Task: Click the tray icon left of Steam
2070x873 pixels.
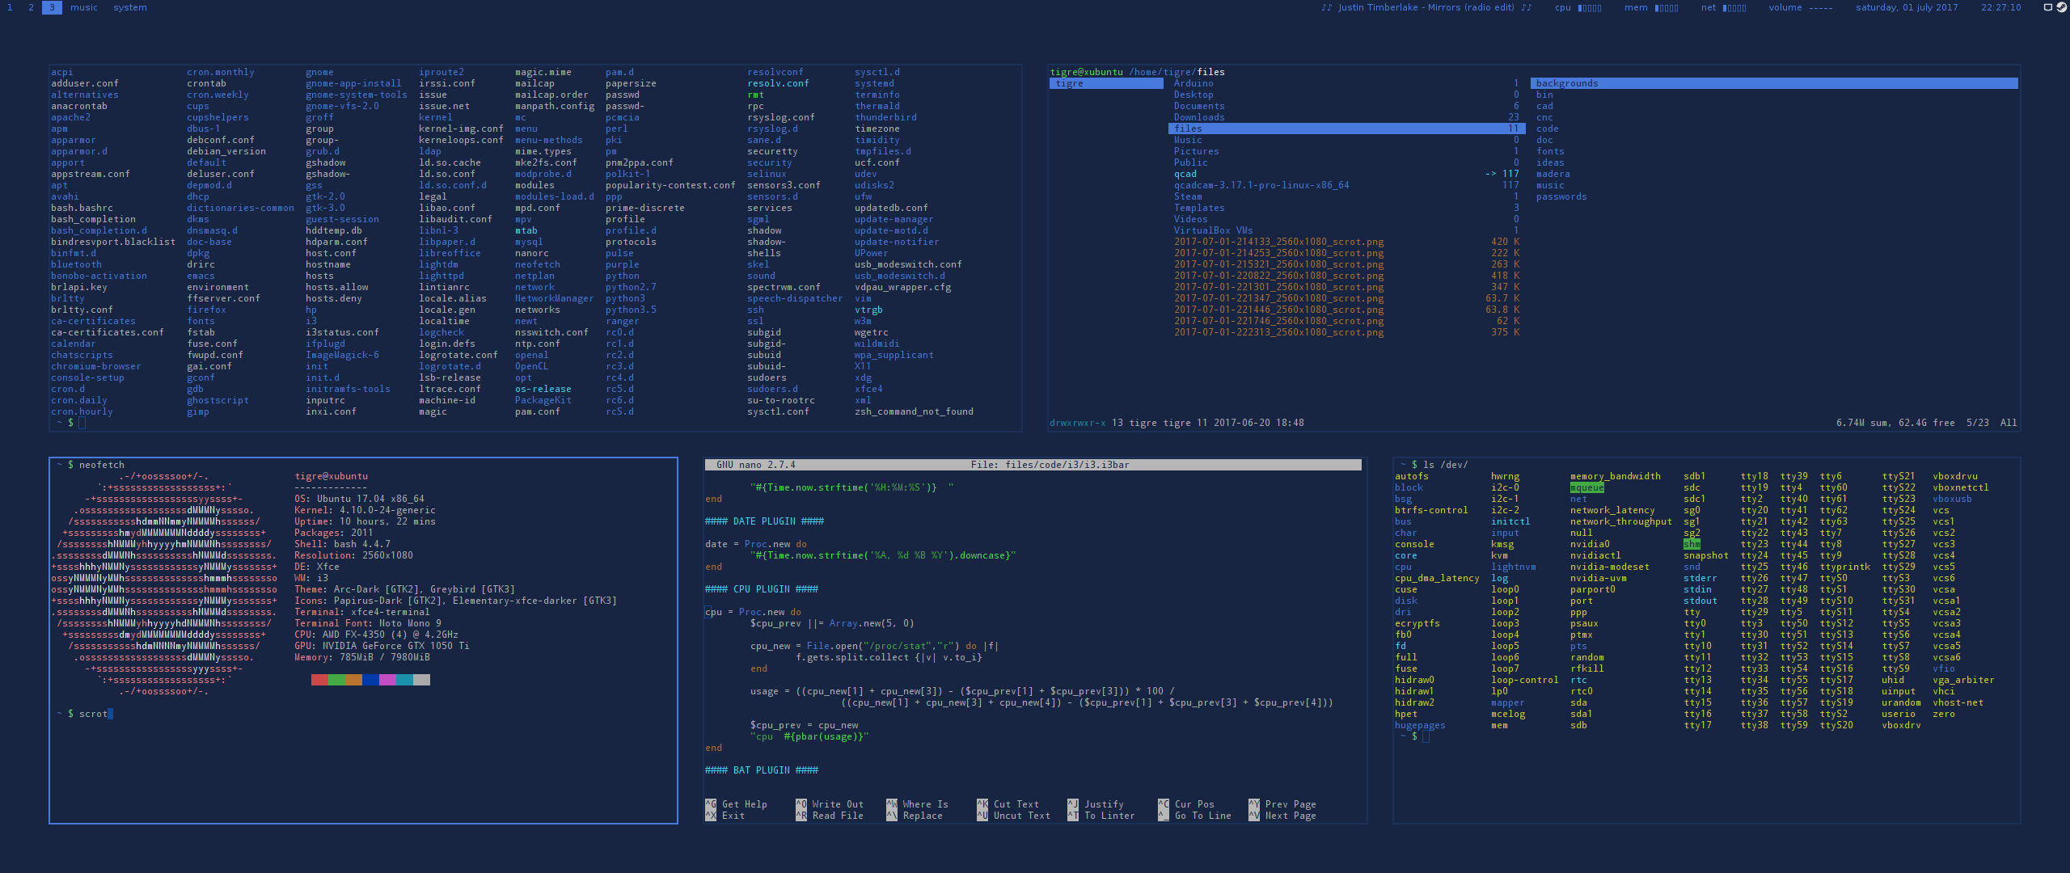Action: [2048, 7]
